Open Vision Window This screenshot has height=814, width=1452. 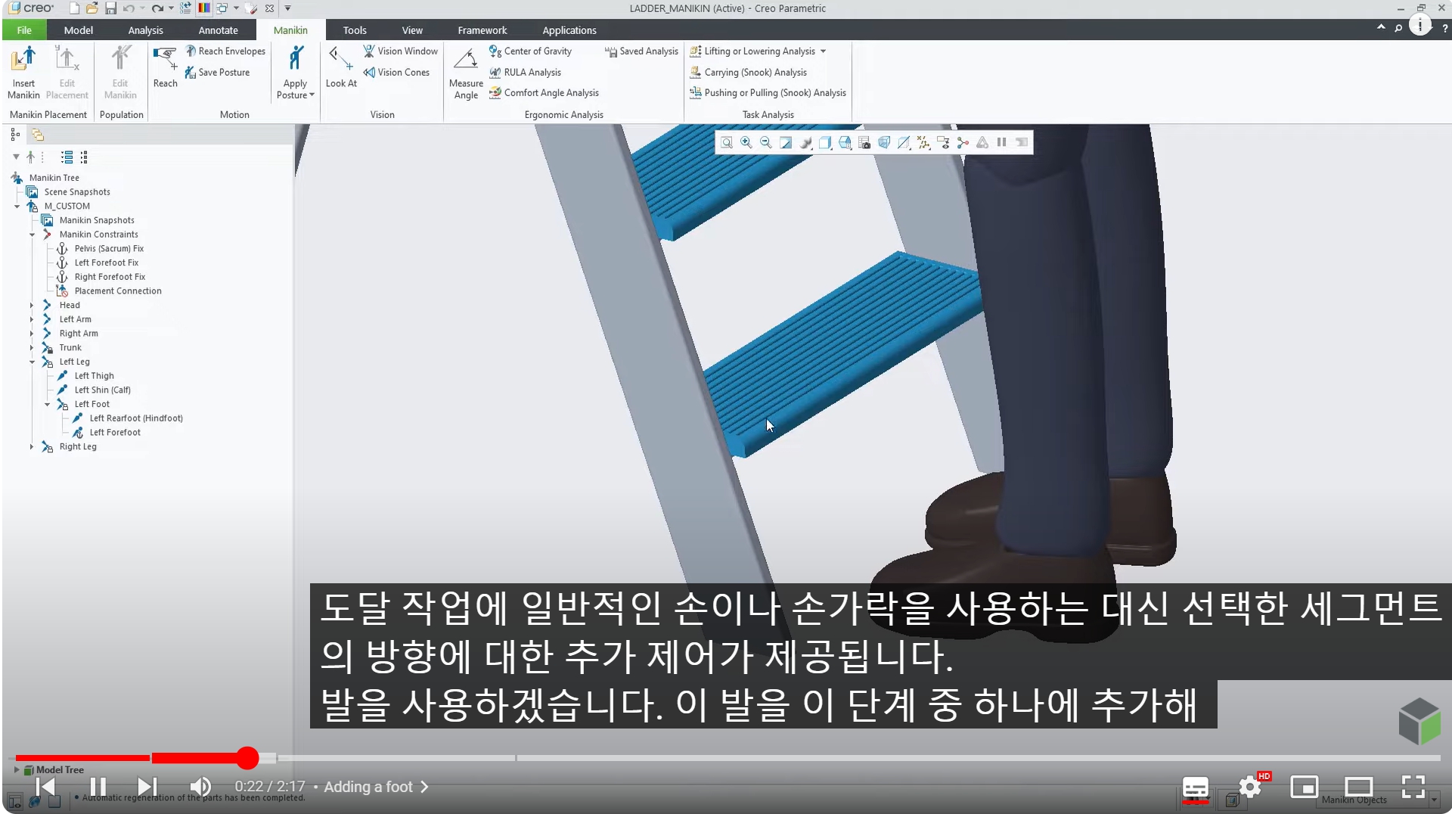click(401, 51)
